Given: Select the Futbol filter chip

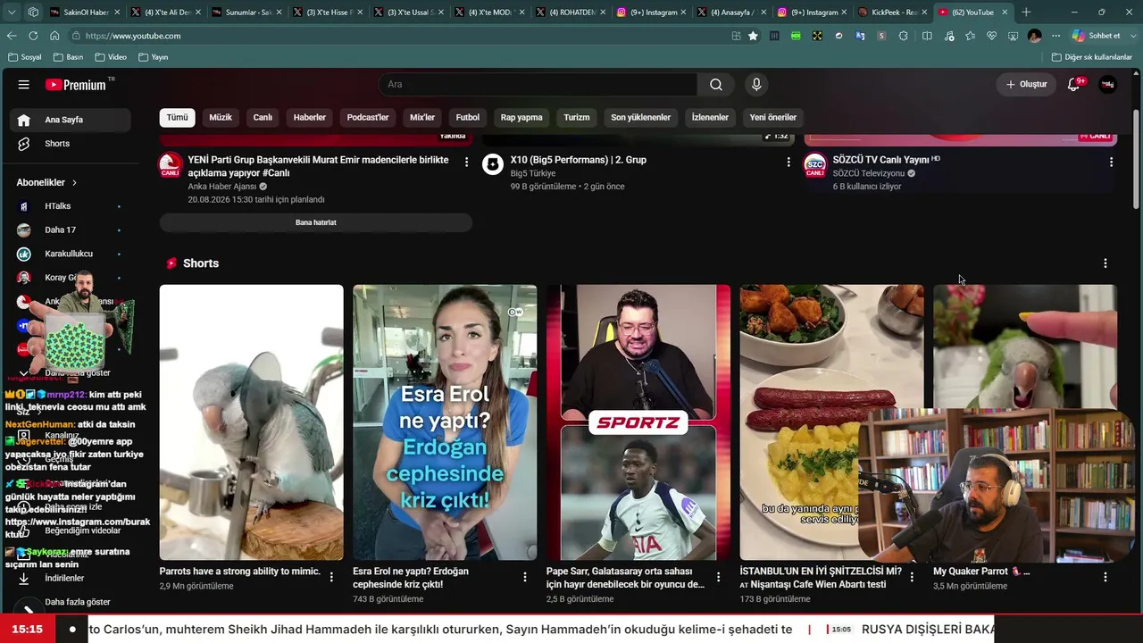Looking at the screenshot, I should click(x=468, y=118).
